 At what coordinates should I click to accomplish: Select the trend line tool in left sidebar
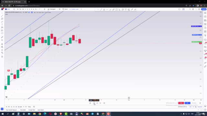pos(2,16)
